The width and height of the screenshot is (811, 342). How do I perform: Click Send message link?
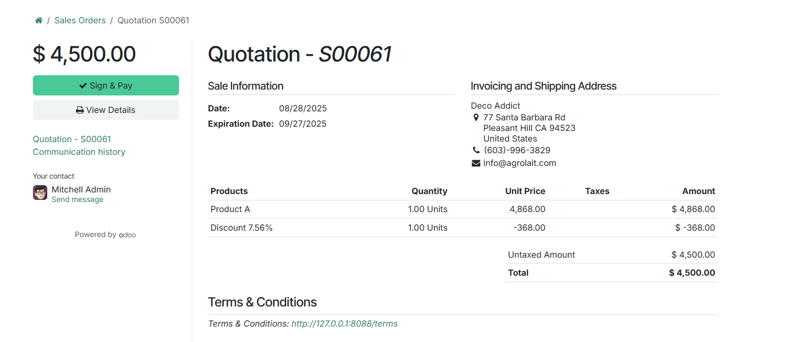[78, 200]
